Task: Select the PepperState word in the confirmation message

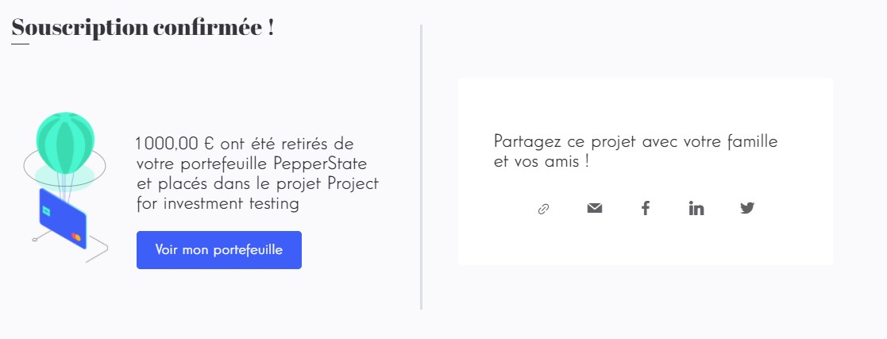Action: pyautogui.click(x=321, y=164)
